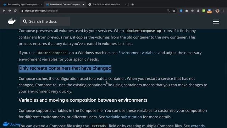The image size is (227, 128).
Task: Go back to the previous page
Action: coord(4,11)
